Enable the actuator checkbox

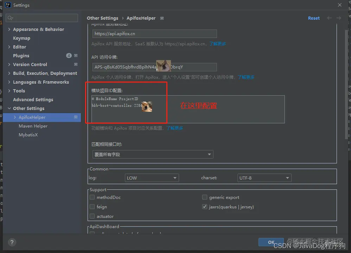92,216
